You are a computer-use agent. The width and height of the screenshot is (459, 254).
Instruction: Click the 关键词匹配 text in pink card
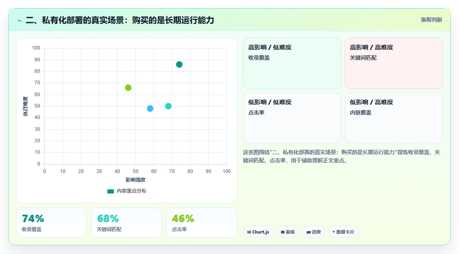(363, 58)
